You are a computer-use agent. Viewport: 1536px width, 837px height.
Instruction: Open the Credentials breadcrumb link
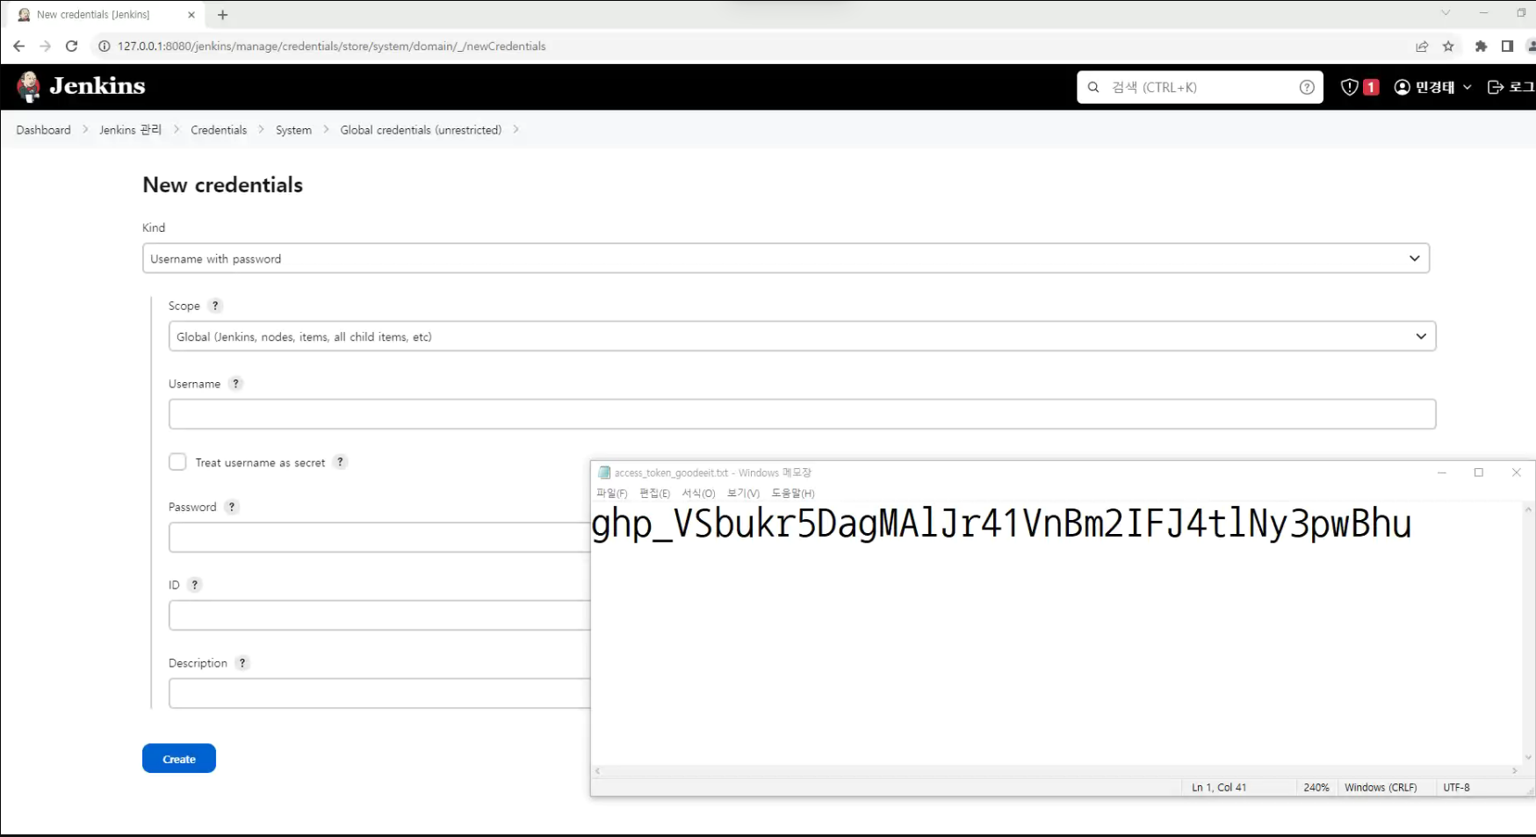pyautogui.click(x=219, y=130)
